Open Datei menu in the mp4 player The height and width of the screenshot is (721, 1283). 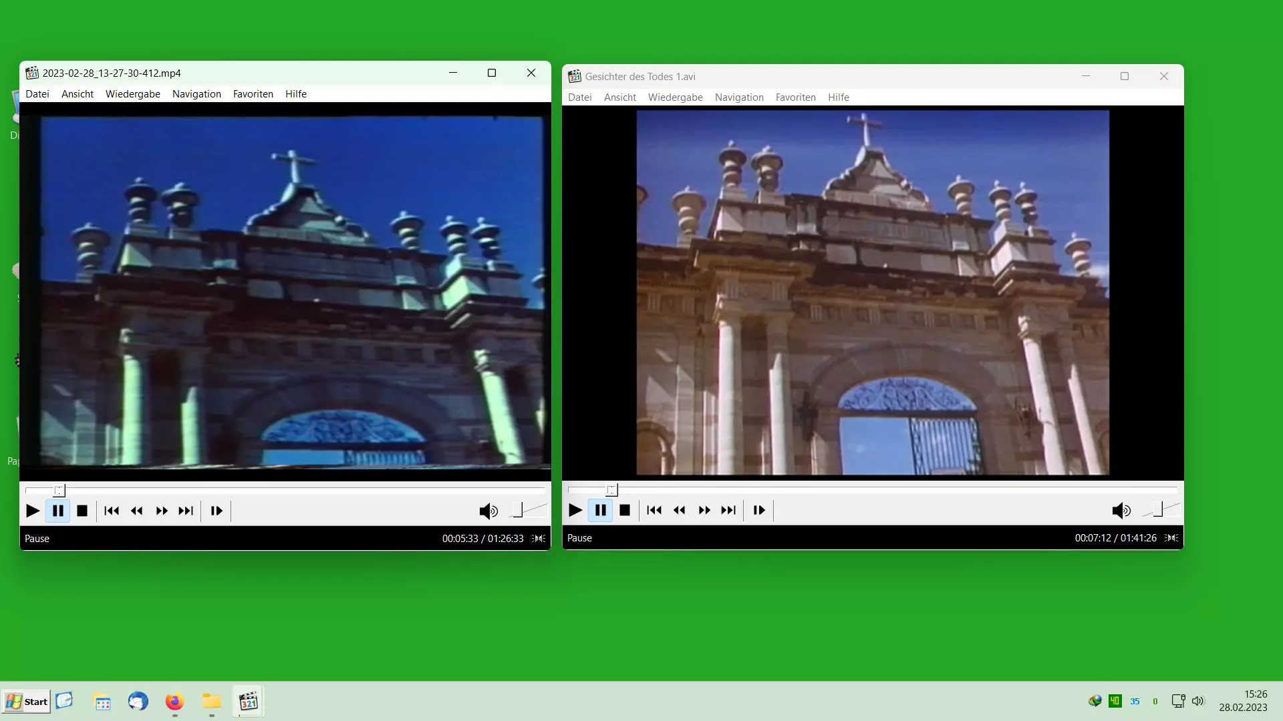[x=37, y=94]
